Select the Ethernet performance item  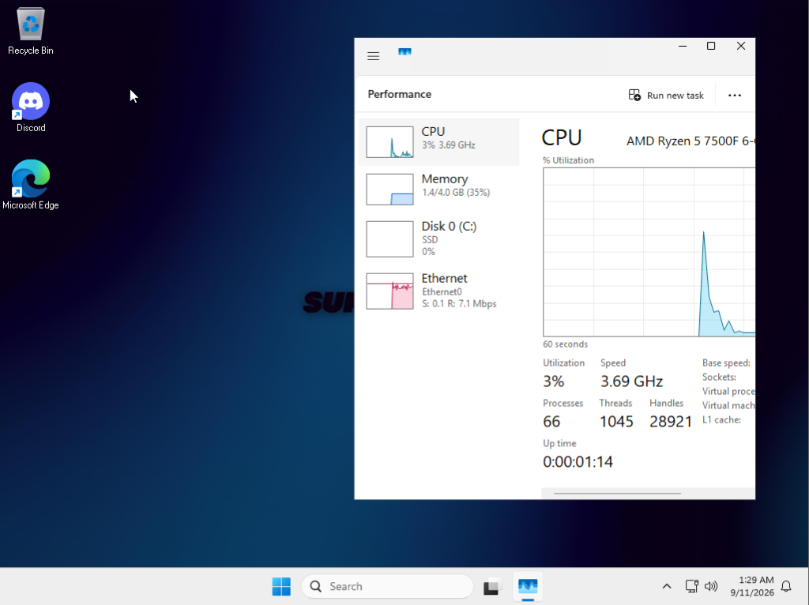tap(438, 291)
